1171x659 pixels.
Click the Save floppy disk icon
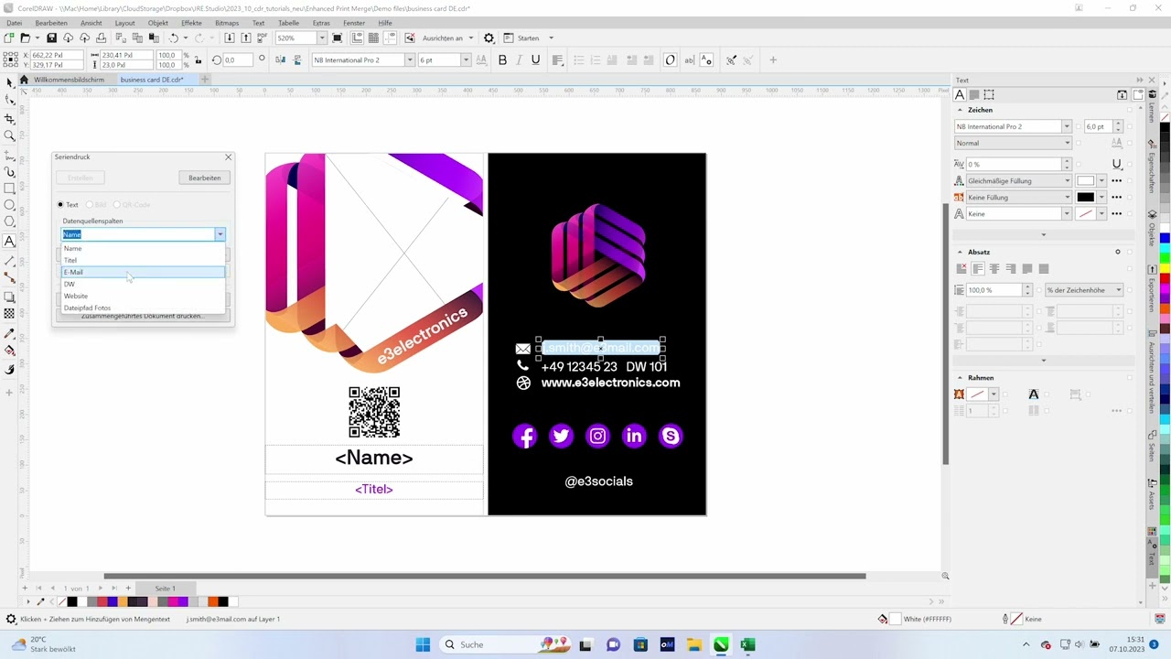tap(52, 38)
